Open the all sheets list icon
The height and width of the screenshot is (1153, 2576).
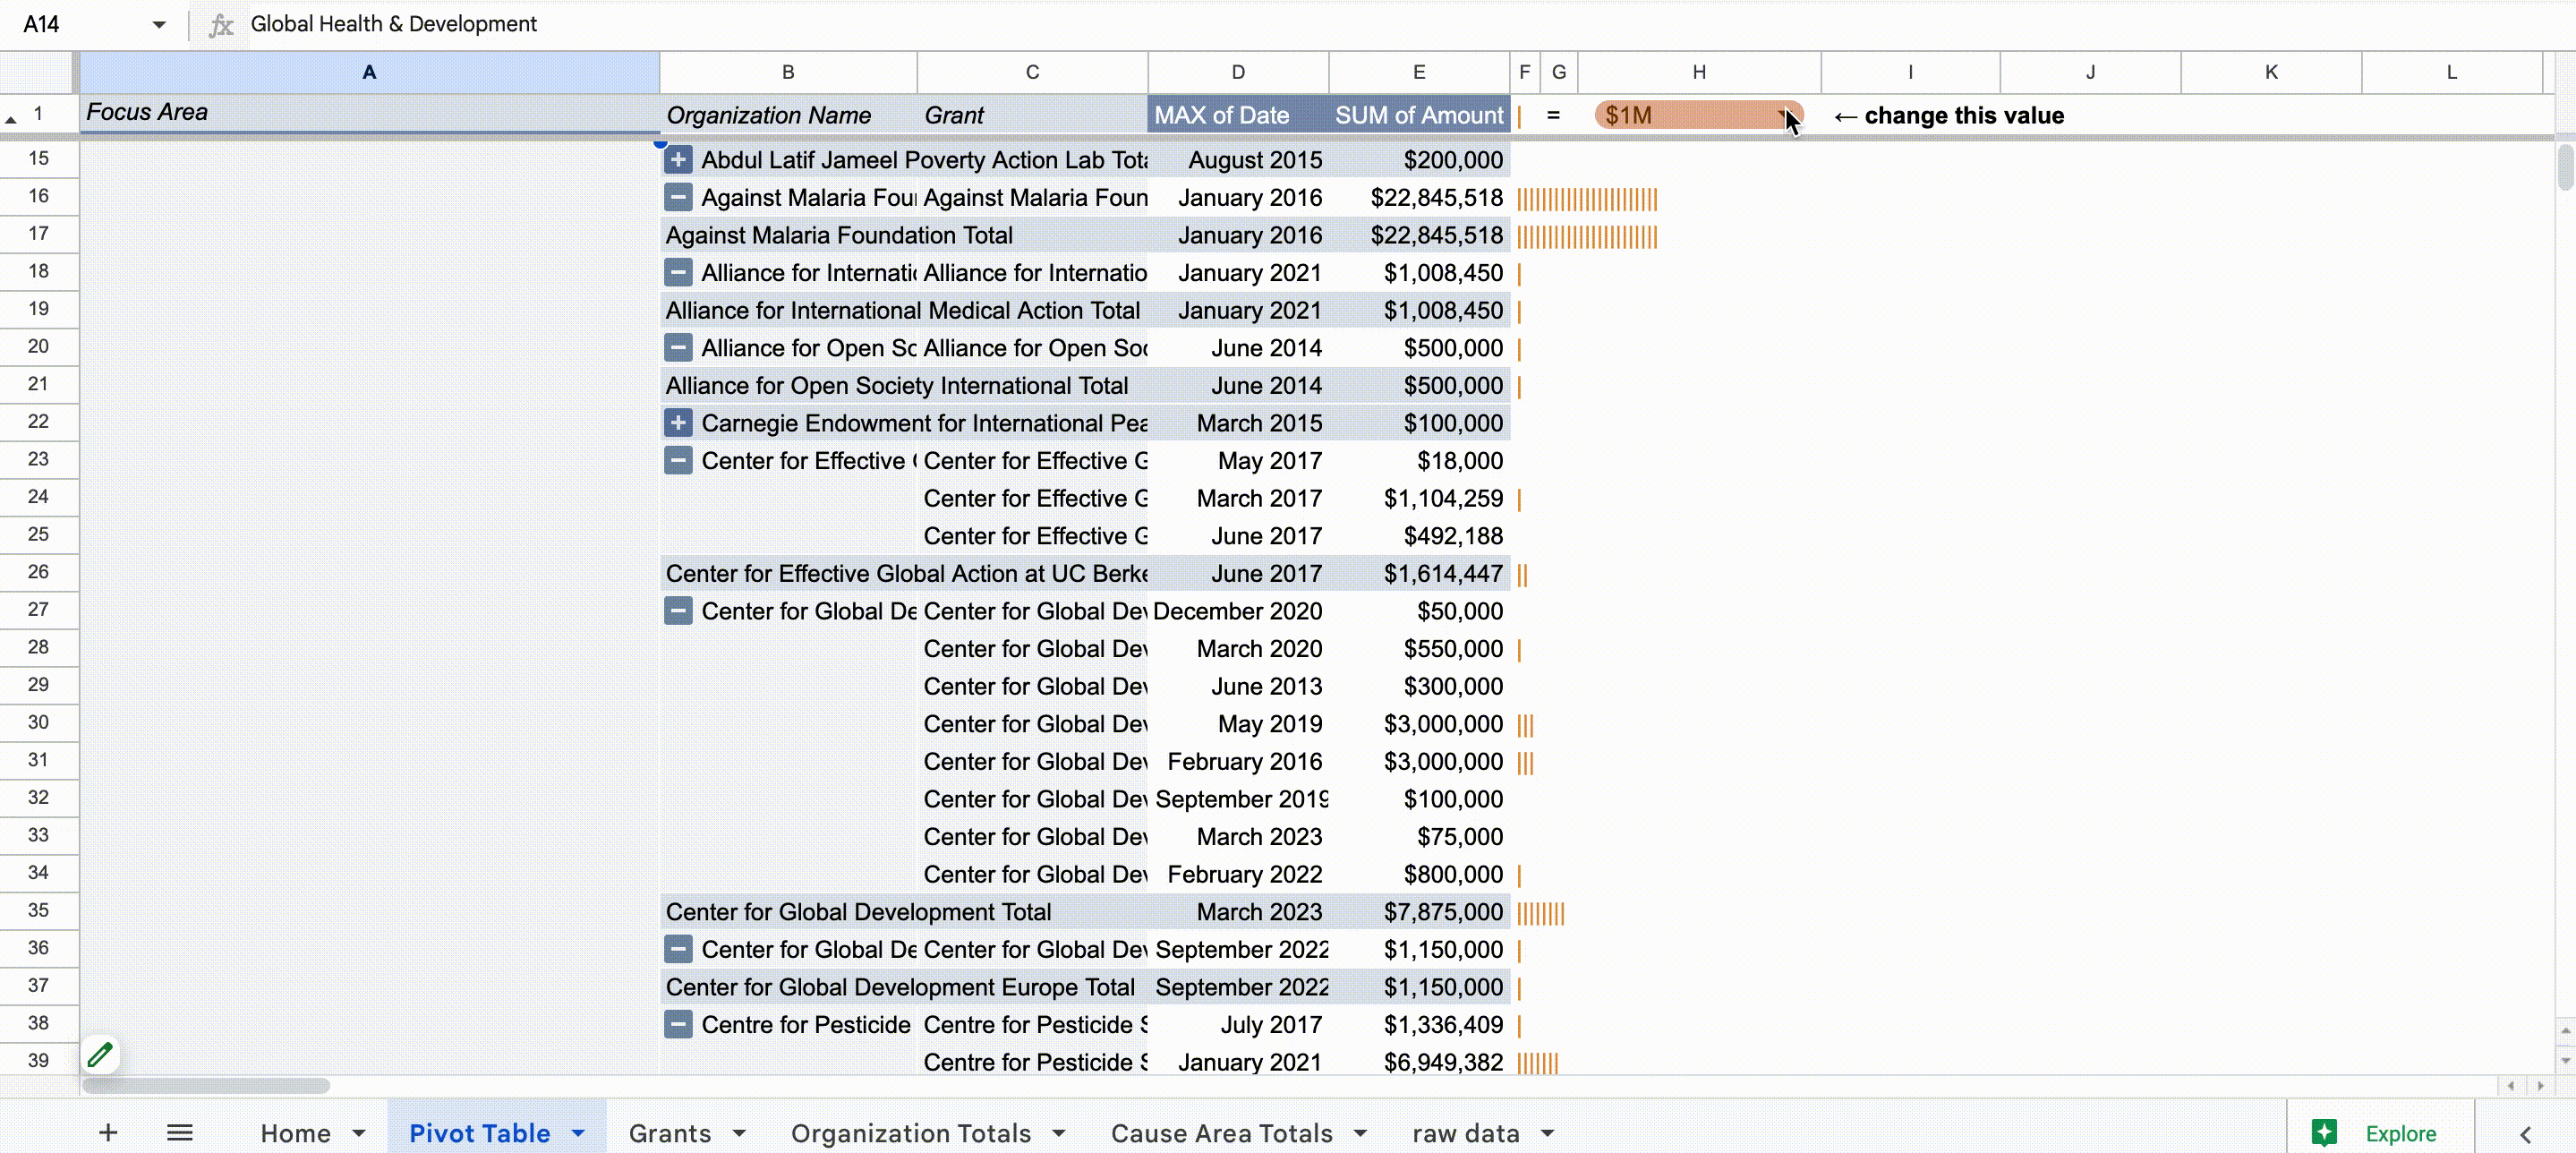(x=180, y=1132)
